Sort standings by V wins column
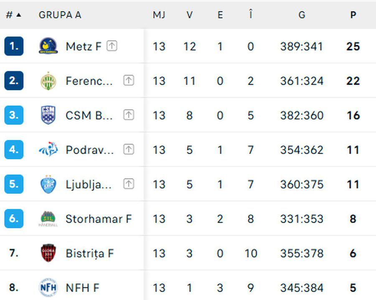Viewport: 376px width, 300px height. point(189,15)
